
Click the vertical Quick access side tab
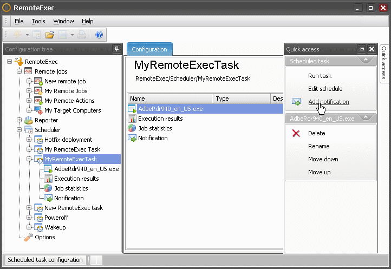[383, 63]
